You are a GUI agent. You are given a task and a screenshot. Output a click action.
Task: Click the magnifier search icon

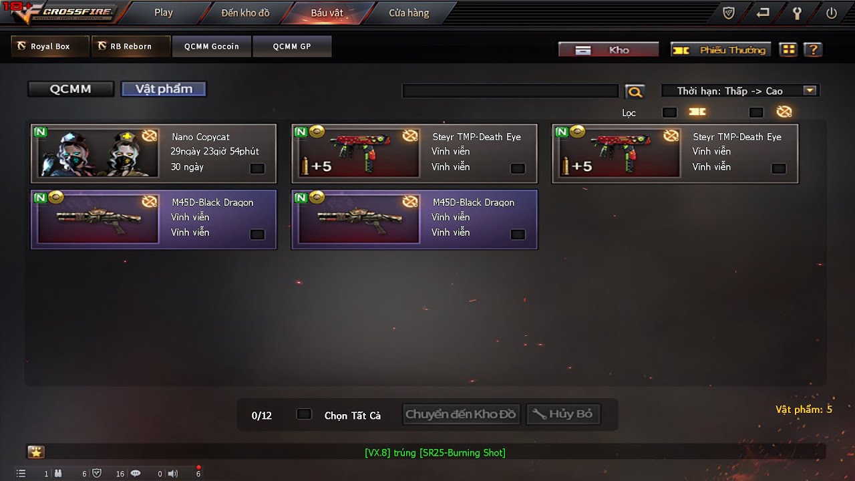pos(635,92)
